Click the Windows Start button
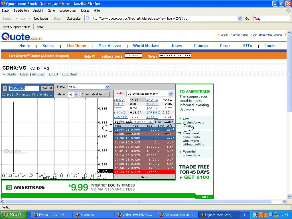The width and height of the screenshot is (292, 219). (14, 215)
